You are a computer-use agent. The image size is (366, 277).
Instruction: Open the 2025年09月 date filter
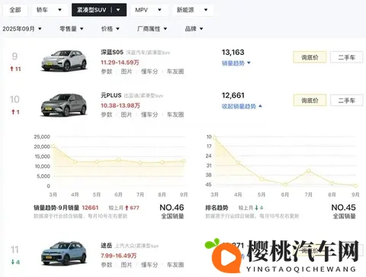coord(22,29)
